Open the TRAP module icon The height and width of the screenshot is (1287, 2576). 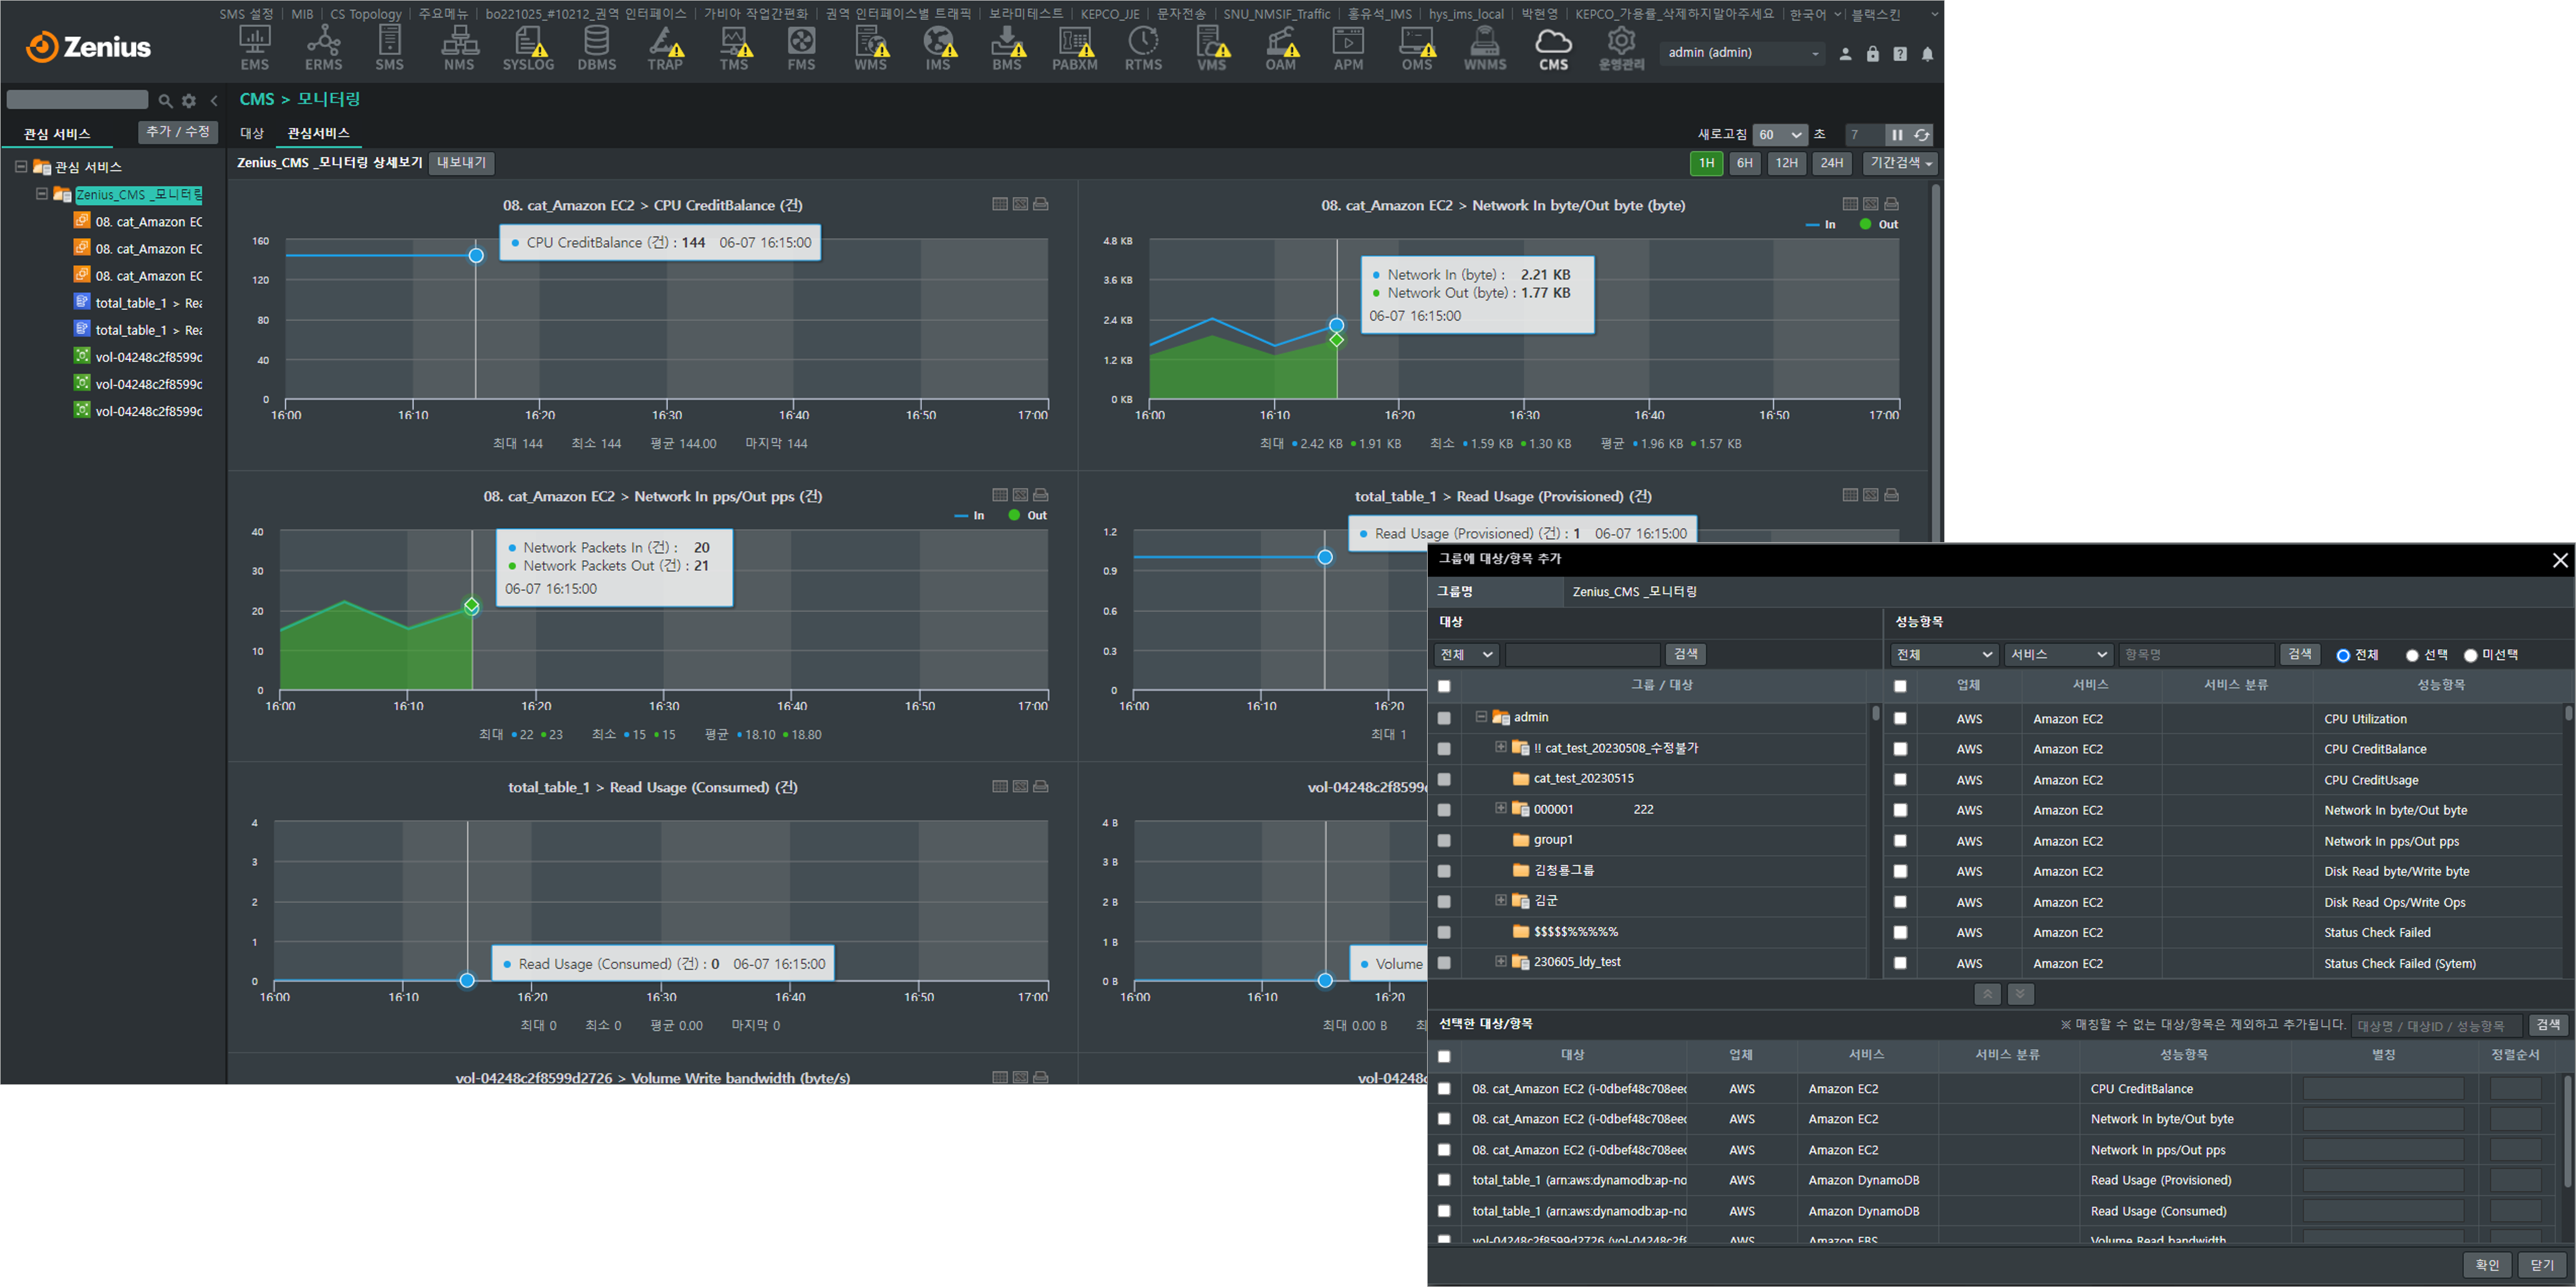665,48
